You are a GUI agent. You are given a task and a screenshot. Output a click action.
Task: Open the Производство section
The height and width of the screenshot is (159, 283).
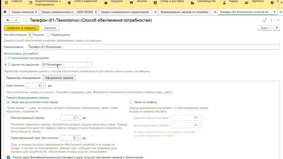click(x=203, y=2)
